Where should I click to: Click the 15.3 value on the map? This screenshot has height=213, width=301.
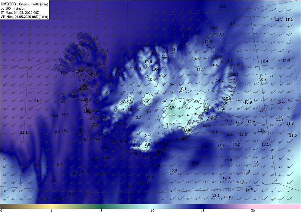click(x=156, y=165)
